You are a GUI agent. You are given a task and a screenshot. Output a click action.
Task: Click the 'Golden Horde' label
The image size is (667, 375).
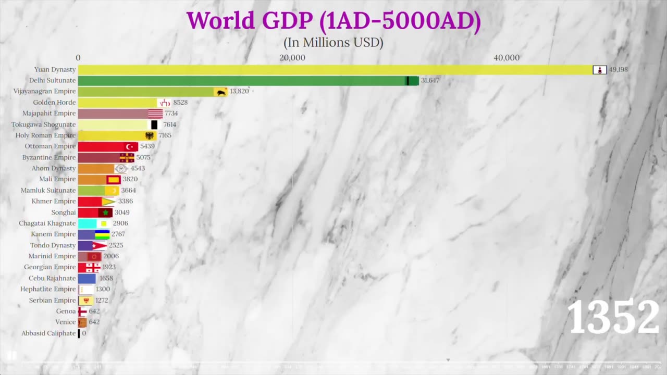[x=54, y=103]
